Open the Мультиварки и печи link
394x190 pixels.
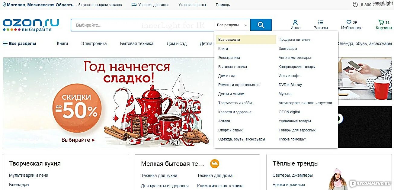pyautogui.click(x=29, y=175)
